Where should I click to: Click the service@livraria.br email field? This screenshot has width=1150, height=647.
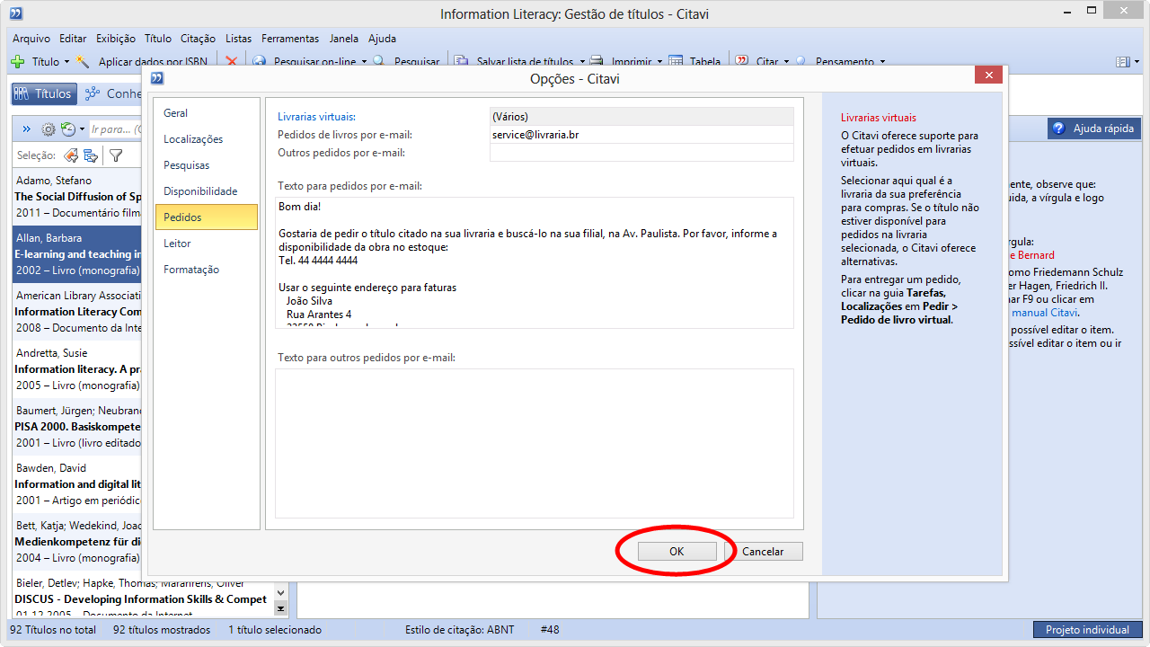pos(641,135)
